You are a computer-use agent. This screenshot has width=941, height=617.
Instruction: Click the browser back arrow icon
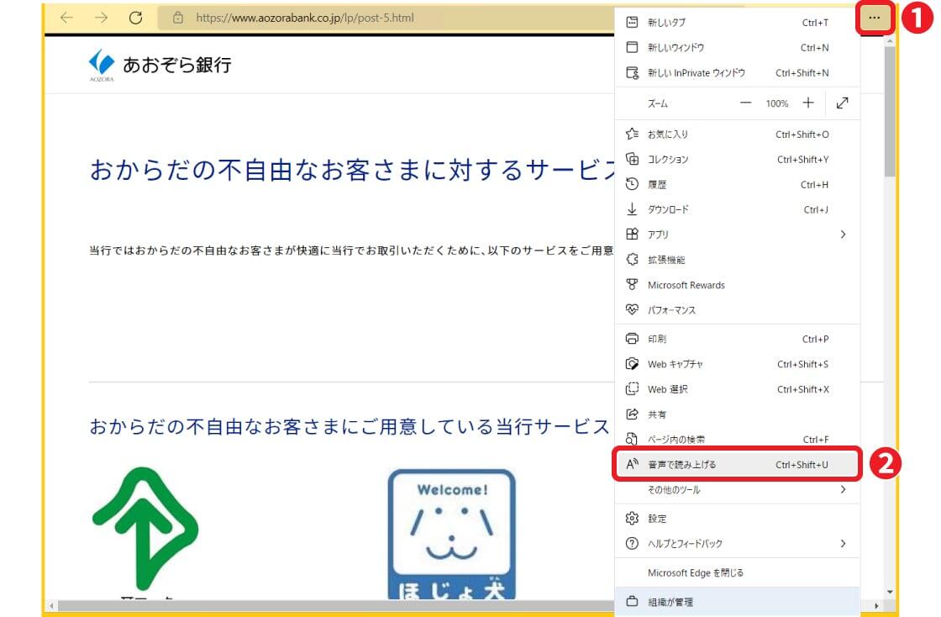pos(67,18)
